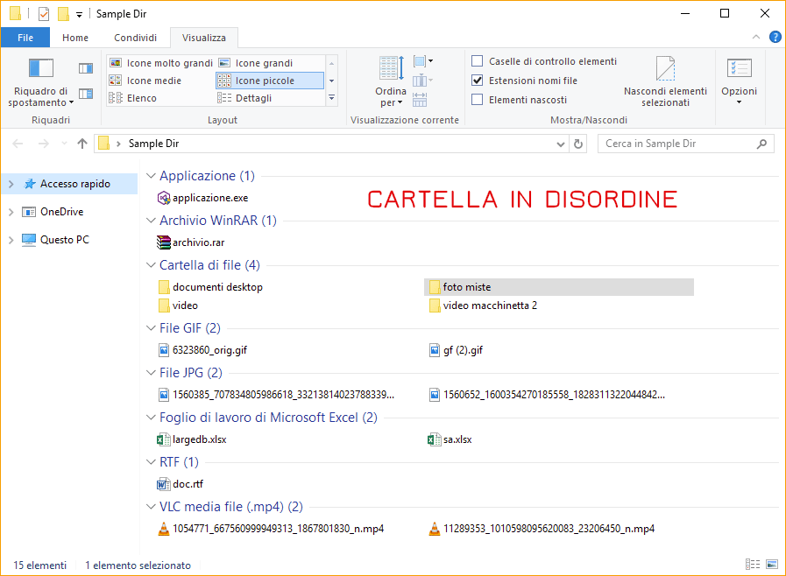Screen dimensions: 786x576
Task: Show Elementi nascosti
Action: point(477,98)
